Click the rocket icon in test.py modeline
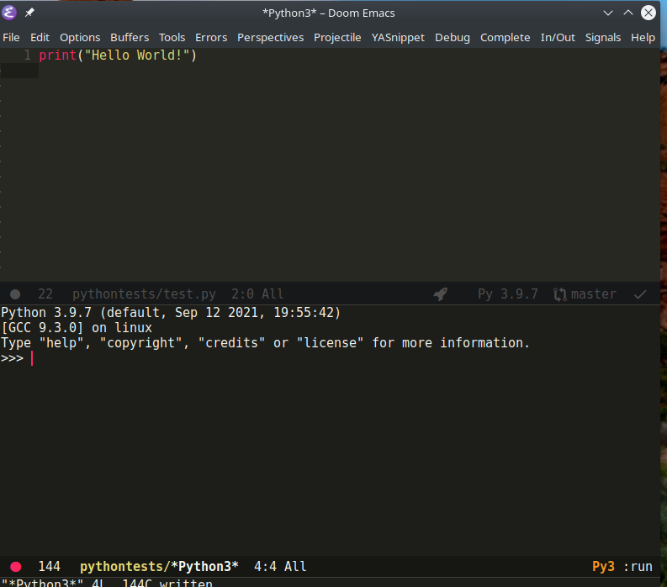667x587 pixels. tap(441, 294)
